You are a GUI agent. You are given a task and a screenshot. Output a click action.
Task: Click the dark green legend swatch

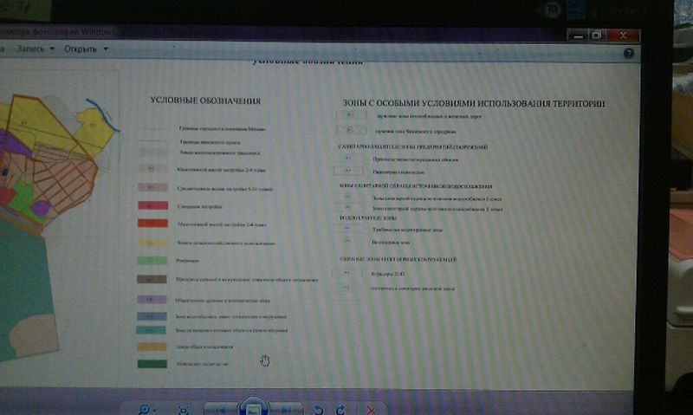[152, 364]
